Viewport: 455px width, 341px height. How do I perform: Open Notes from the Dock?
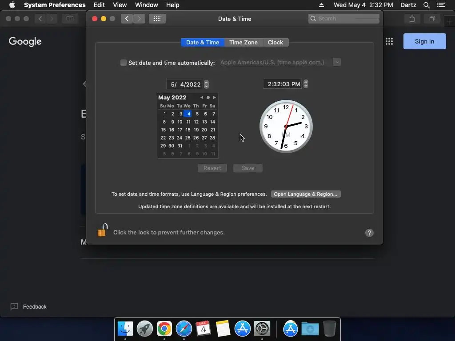pyautogui.click(x=223, y=329)
